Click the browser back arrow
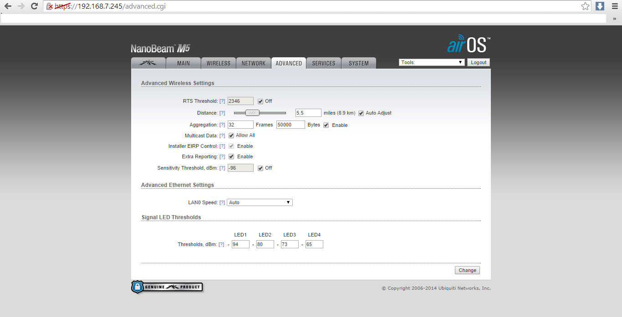Screen dimensions: 622x317 pos(8,6)
